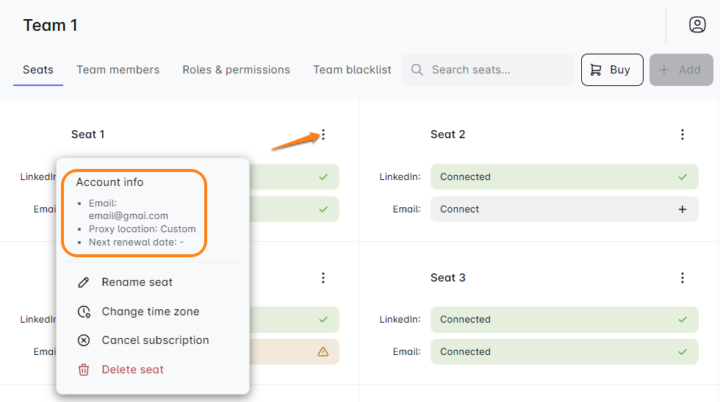
Task: Open the three-dot menu for Seat 3
Action: (682, 278)
